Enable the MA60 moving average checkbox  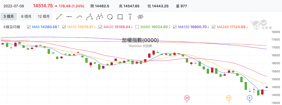[x=137, y=27]
